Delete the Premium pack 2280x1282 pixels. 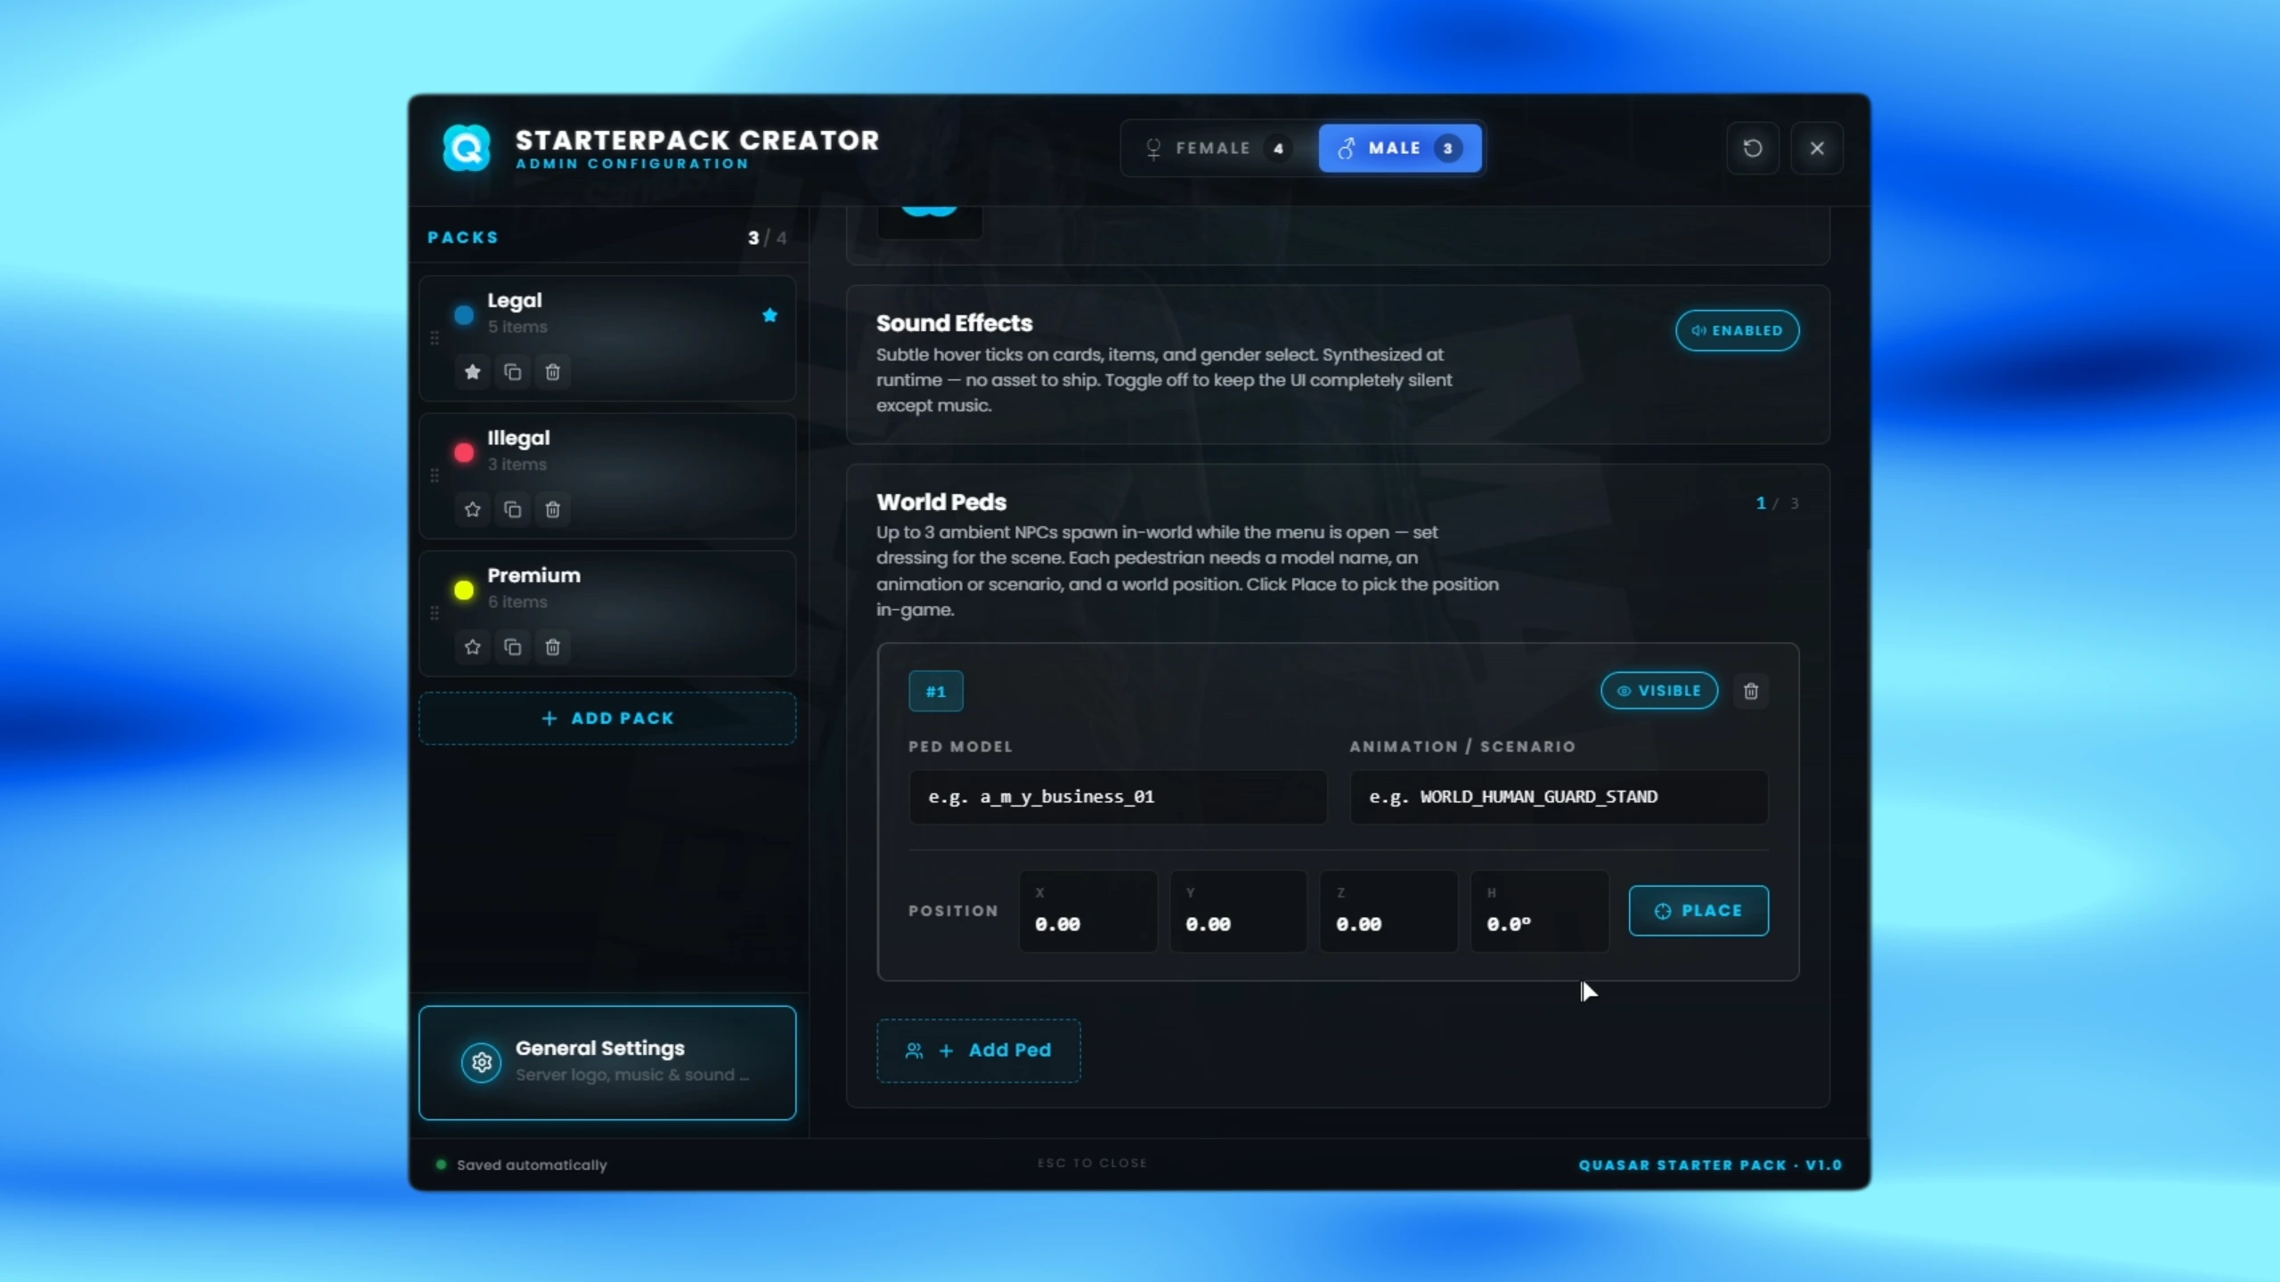[552, 647]
